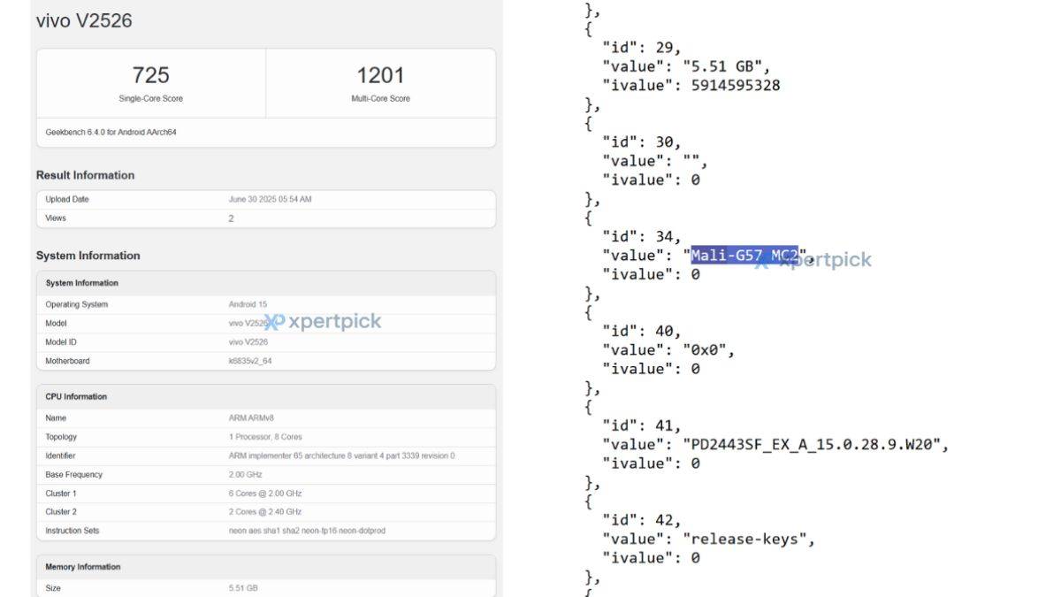Click the JSON line "id": 40
This screenshot has width=1061, height=597.
pos(642,331)
